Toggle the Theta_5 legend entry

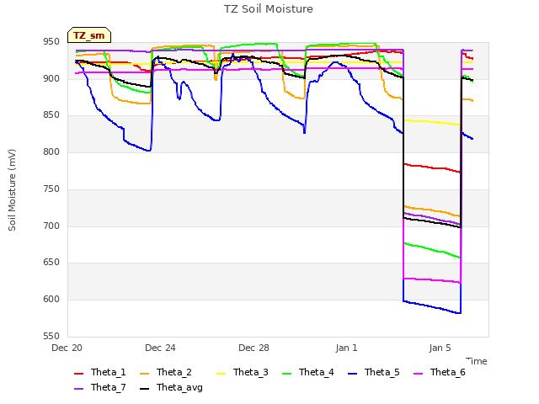point(374,372)
